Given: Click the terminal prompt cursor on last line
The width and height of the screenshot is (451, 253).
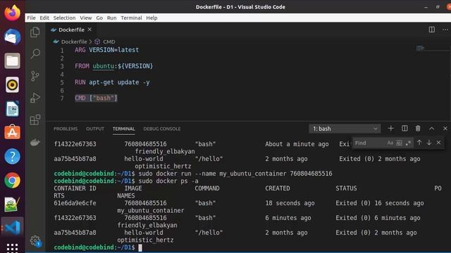Looking at the screenshot, I should pos(140,247).
